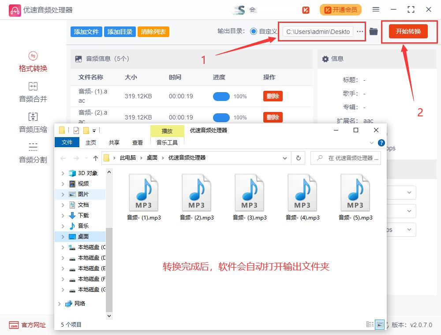Expand the 3D 对象 tree node
This screenshot has width=441, height=335.
click(63, 173)
